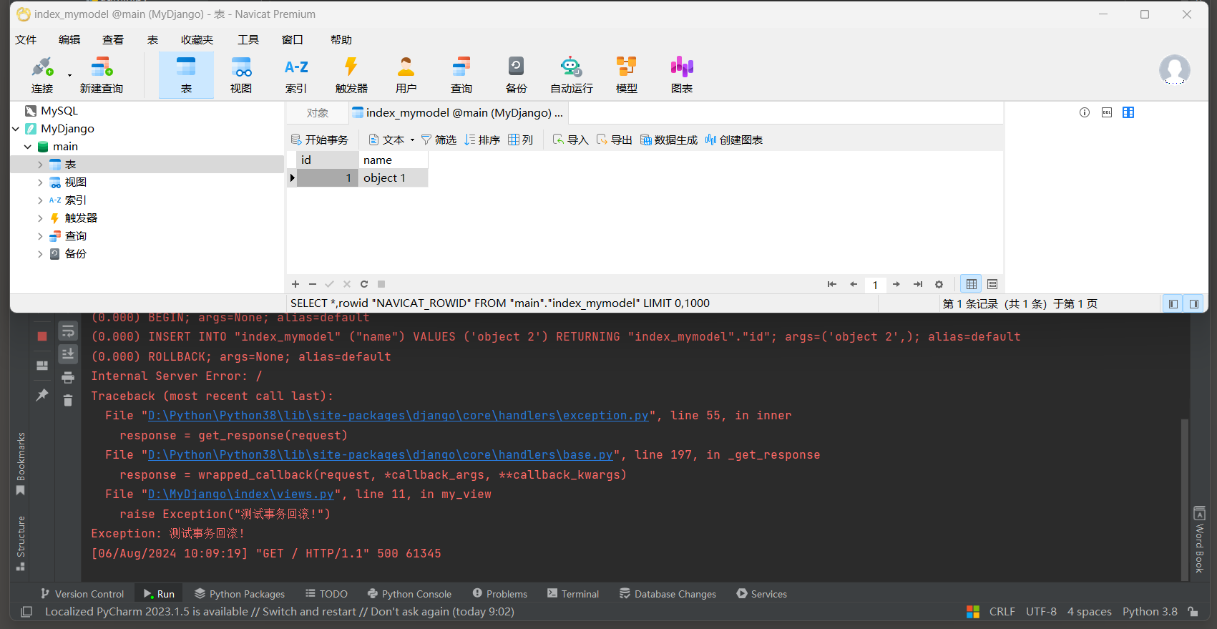Open the 自动运行 automation icon
The image size is (1217, 629).
point(571,75)
